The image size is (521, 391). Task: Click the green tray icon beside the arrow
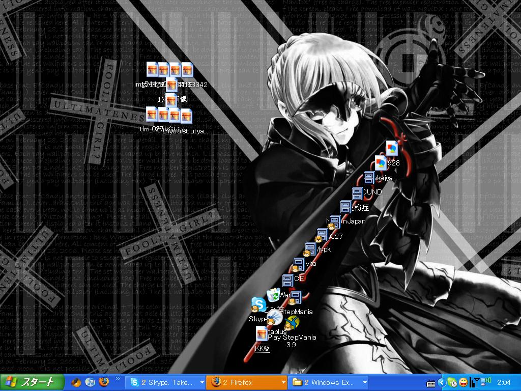[452, 383]
